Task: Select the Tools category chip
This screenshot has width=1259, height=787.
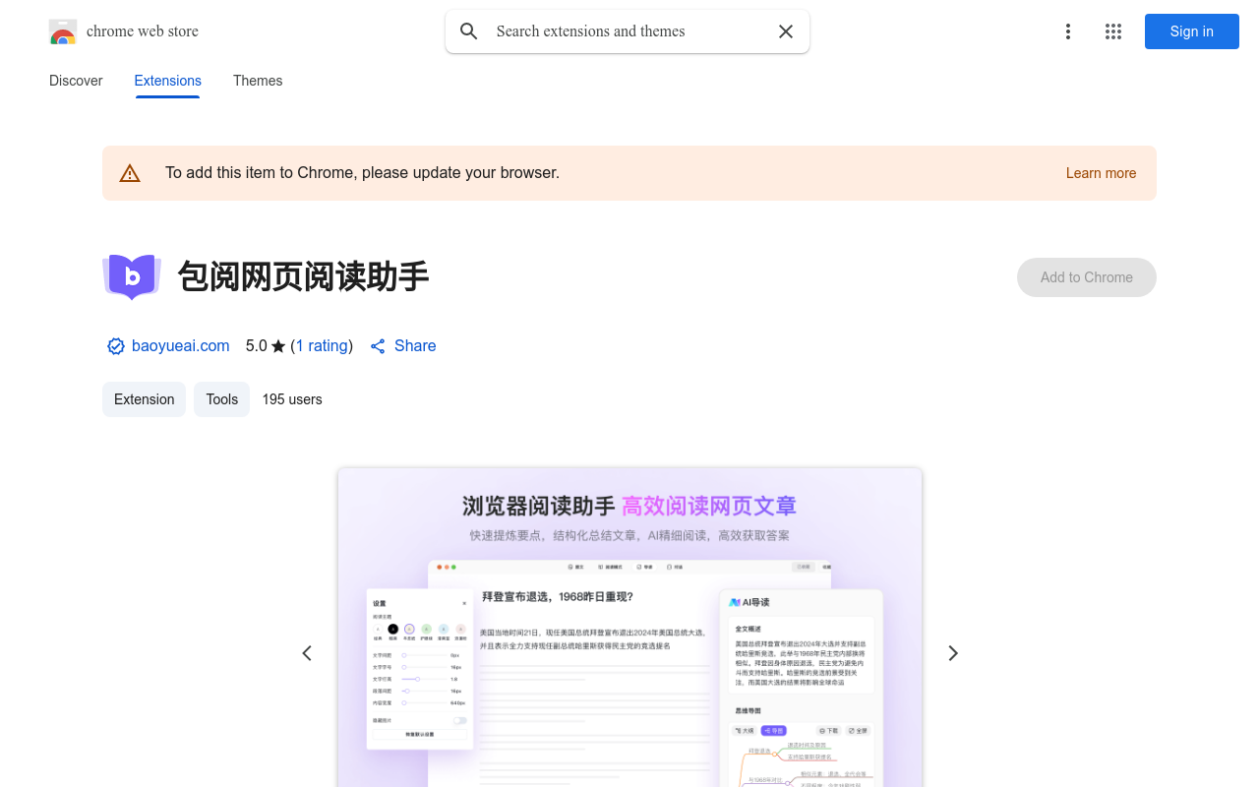Action: coord(222,399)
